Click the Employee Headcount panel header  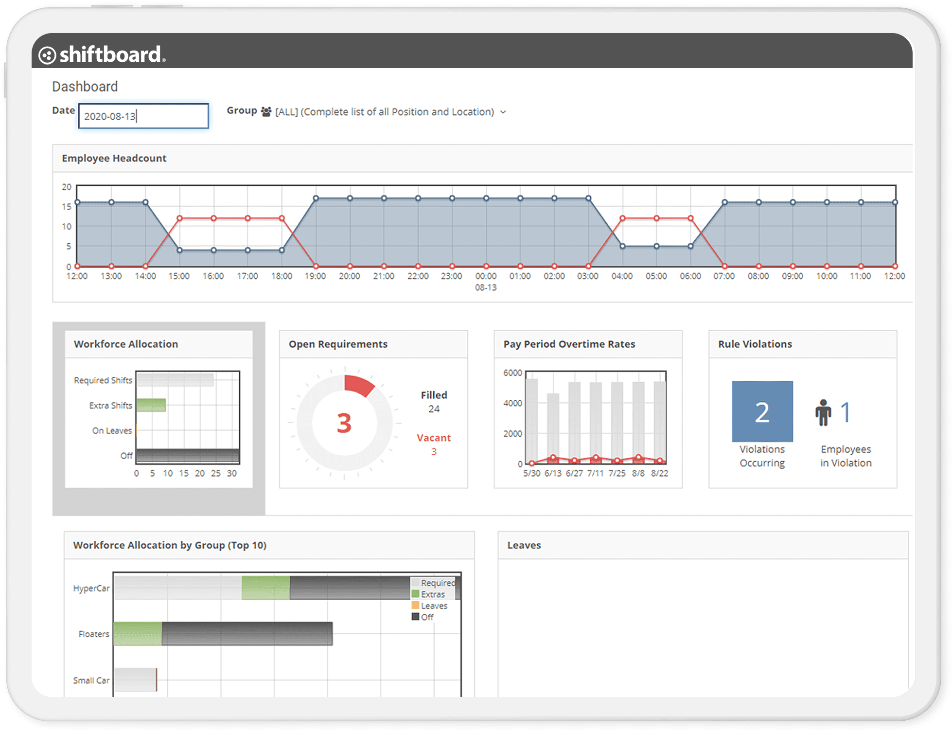coord(482,158)
